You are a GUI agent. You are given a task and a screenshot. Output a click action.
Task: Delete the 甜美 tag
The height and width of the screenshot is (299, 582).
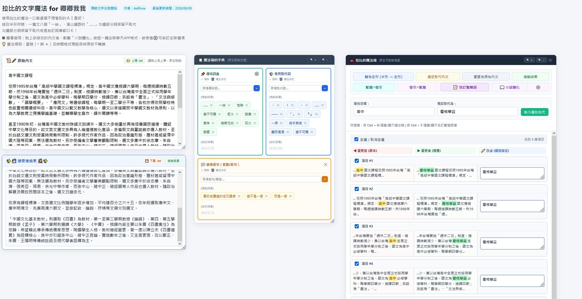(x=255, y=114)
